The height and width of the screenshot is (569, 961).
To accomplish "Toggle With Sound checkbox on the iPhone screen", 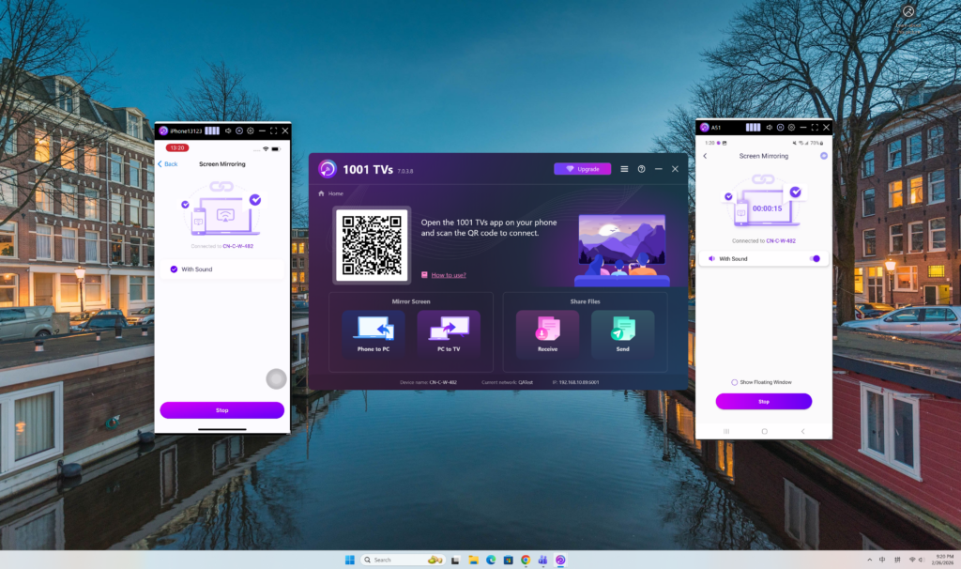I will pyautogui.click(x=174, y=269).
